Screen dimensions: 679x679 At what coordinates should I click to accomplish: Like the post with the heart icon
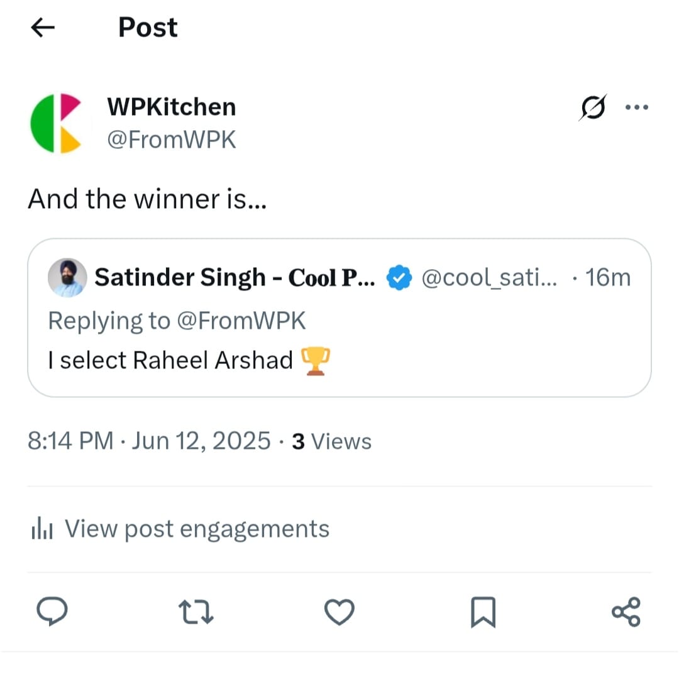[339, 612]
